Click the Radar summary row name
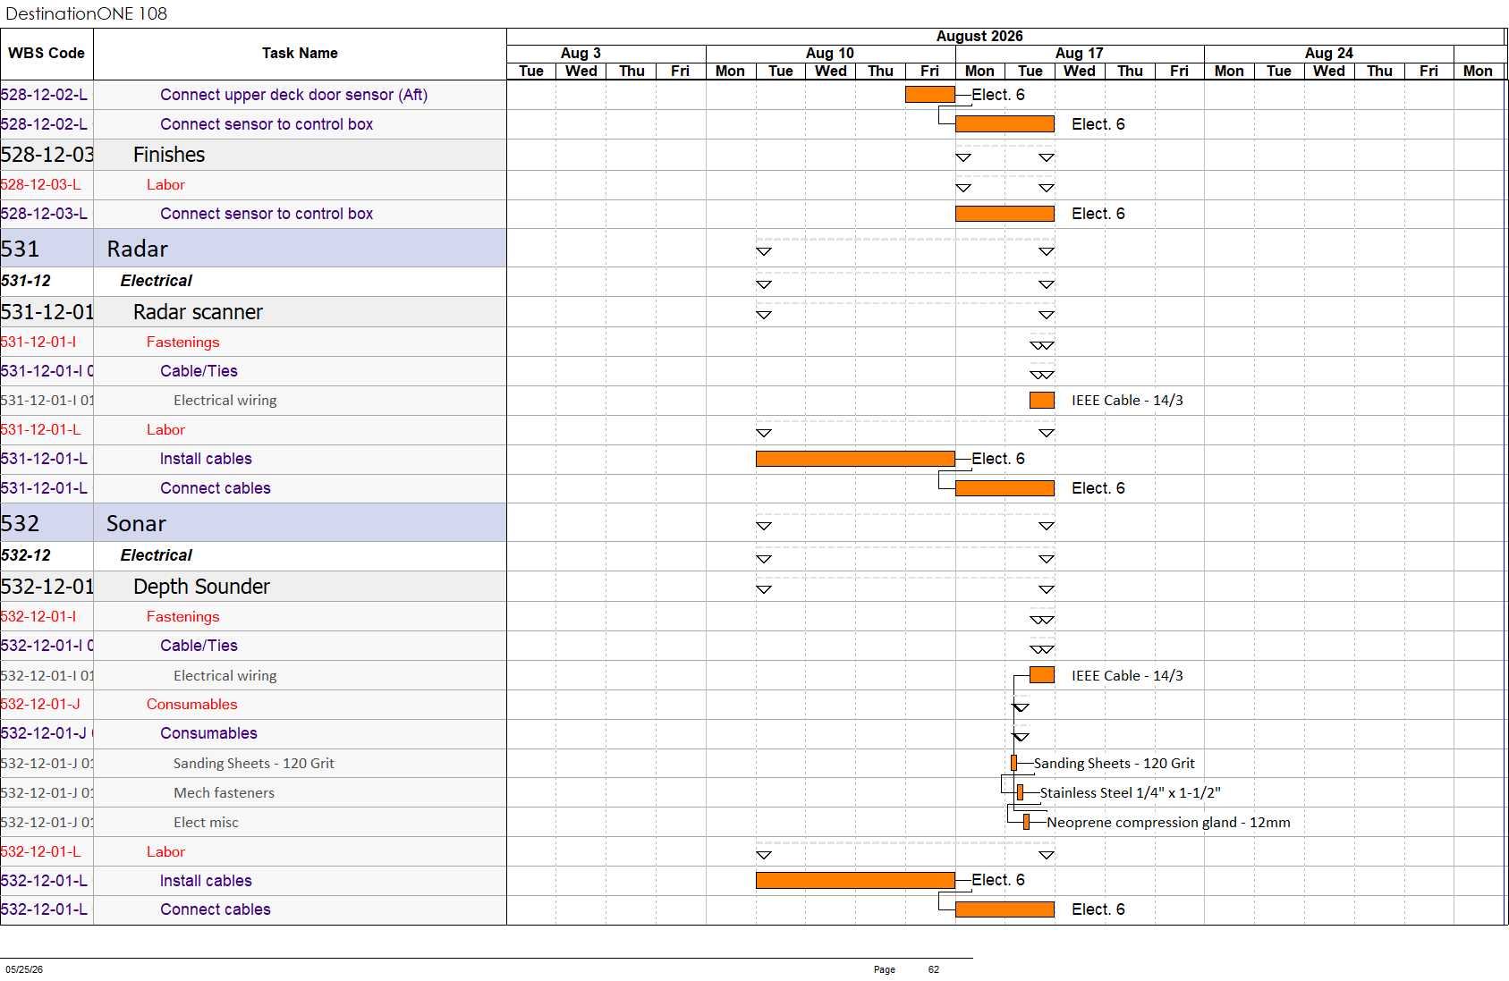Screen dimensions: 1509x981 point(137,249)
